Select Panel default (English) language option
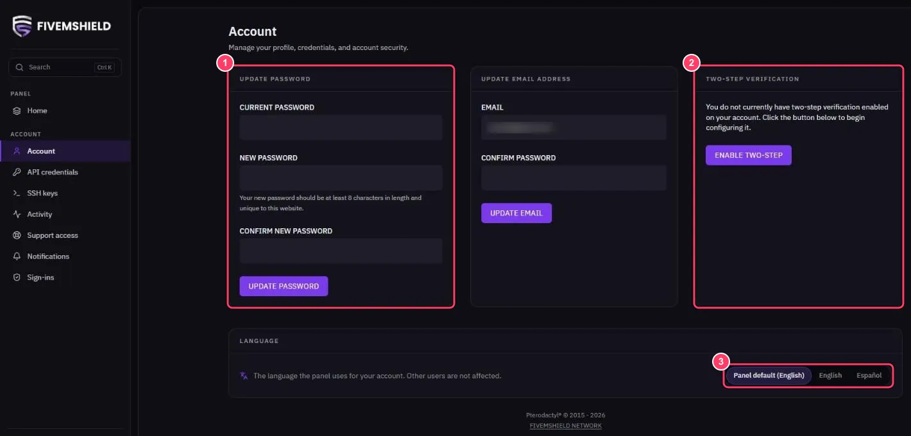 coord(769,376)
